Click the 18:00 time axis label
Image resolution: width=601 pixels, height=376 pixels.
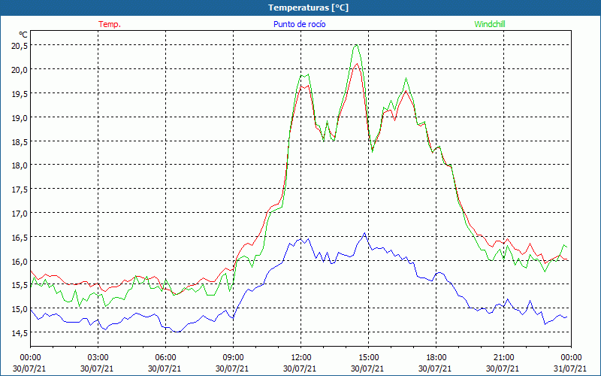[x=436, y=358]
